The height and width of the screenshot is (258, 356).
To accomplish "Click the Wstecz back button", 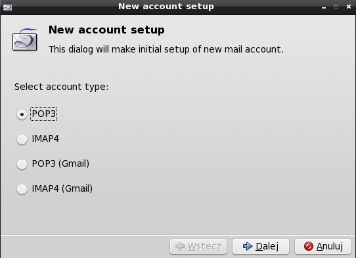I will pos(198,246).
